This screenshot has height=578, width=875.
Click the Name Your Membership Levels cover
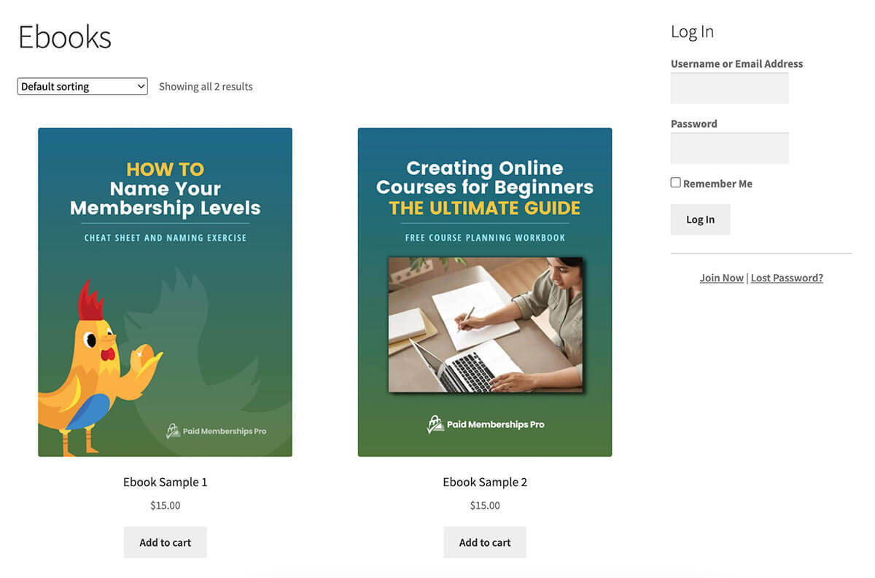tap(166, 292)
